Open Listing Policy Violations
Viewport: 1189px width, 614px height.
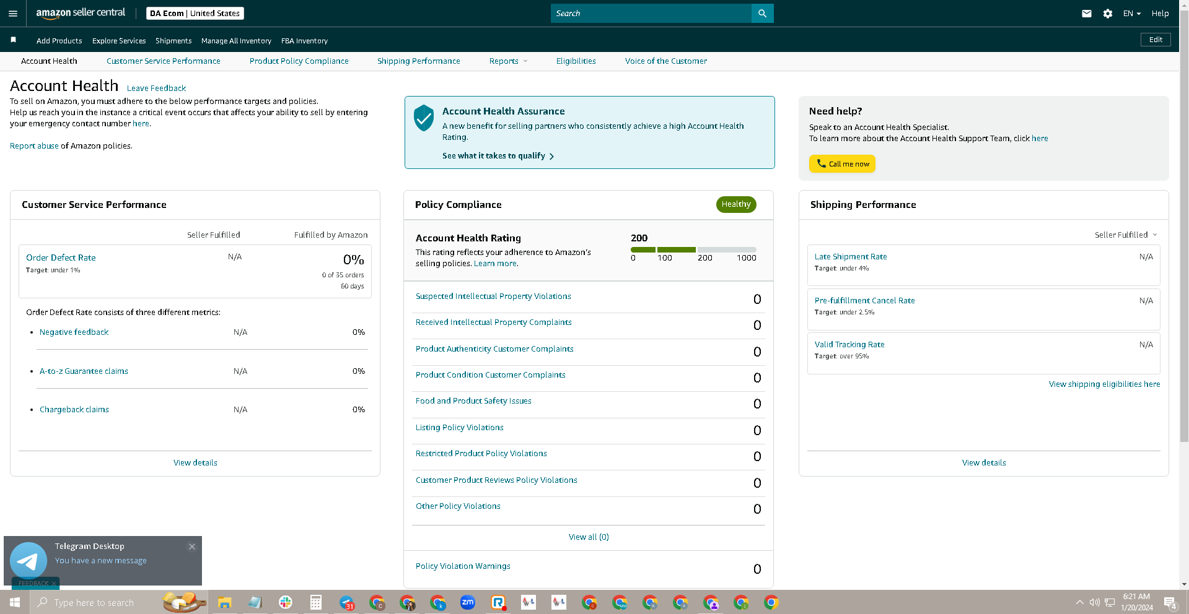460,427
